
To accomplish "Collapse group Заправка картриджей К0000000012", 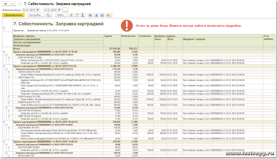I will tap(6, 125).
